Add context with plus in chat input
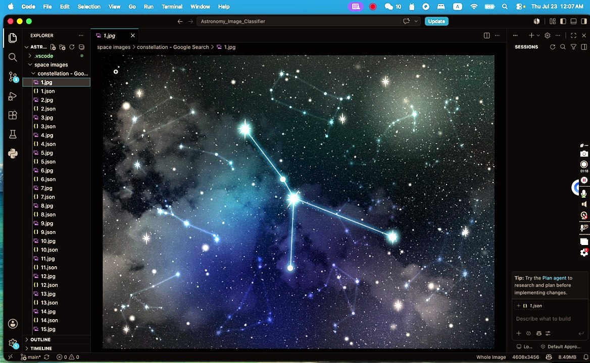Image resolution: width=590 pixels, height=363 pixels. point(518,333)
